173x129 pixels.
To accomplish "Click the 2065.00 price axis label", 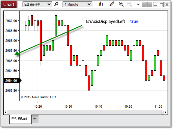I will [x=11, y=61].
